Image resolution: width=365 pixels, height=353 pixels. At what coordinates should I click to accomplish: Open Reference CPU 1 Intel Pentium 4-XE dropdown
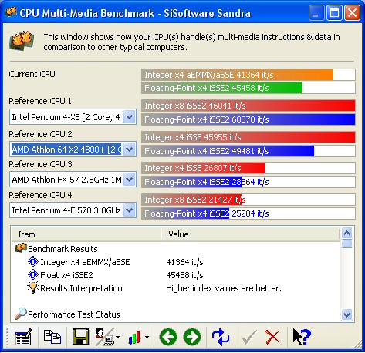[x=130, y=117]
